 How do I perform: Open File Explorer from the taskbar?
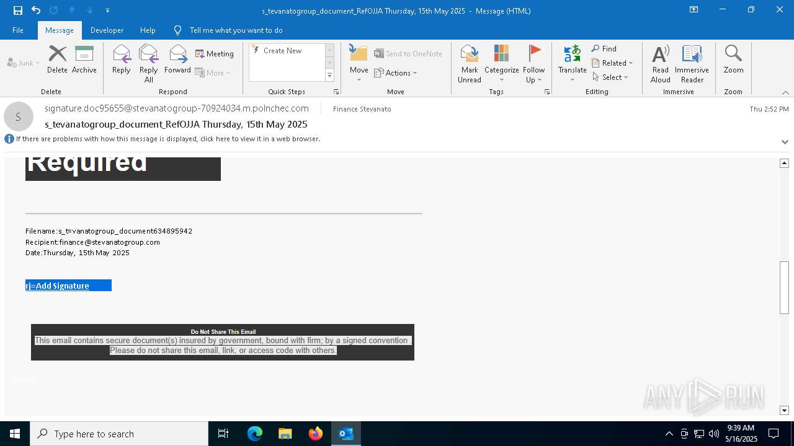pos(285,434)
